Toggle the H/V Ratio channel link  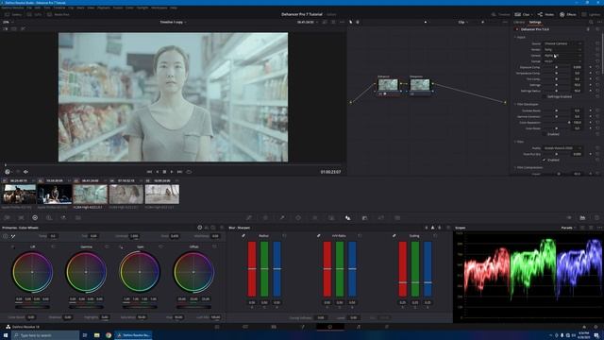[x=319, y=235]
